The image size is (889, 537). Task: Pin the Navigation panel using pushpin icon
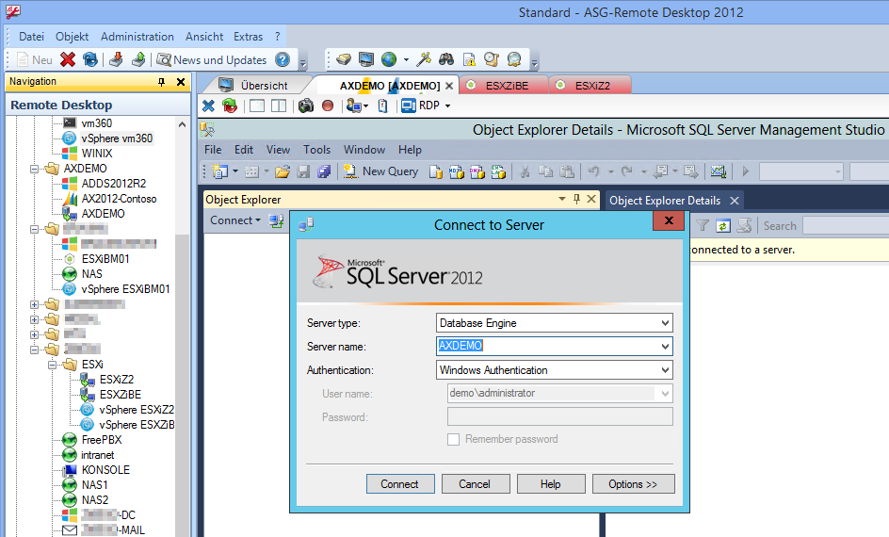coord(162,82)
